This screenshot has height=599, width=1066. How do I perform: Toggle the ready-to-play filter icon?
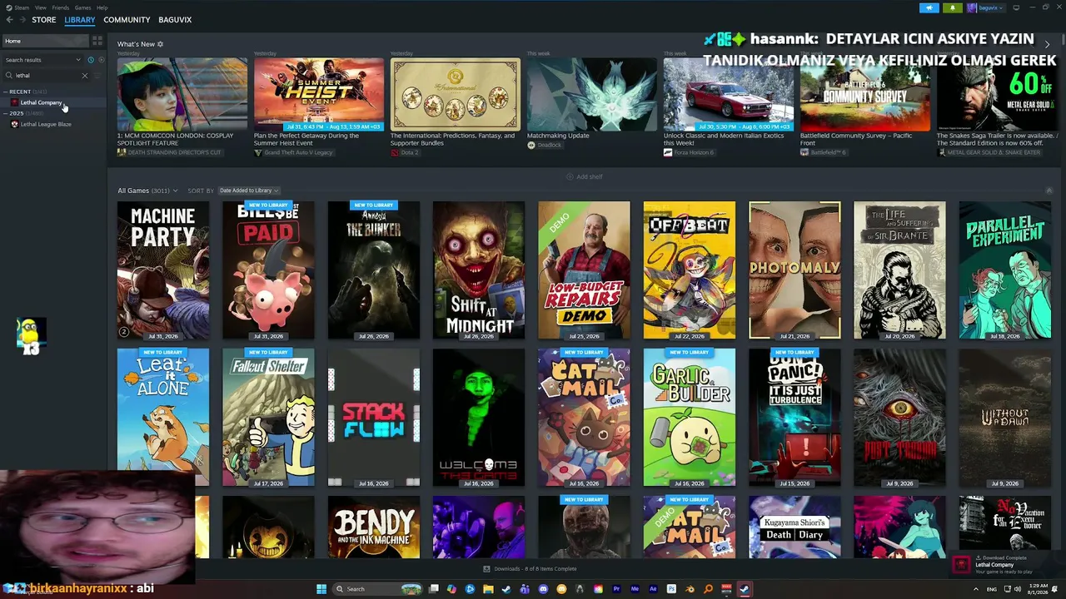(102, 60)
